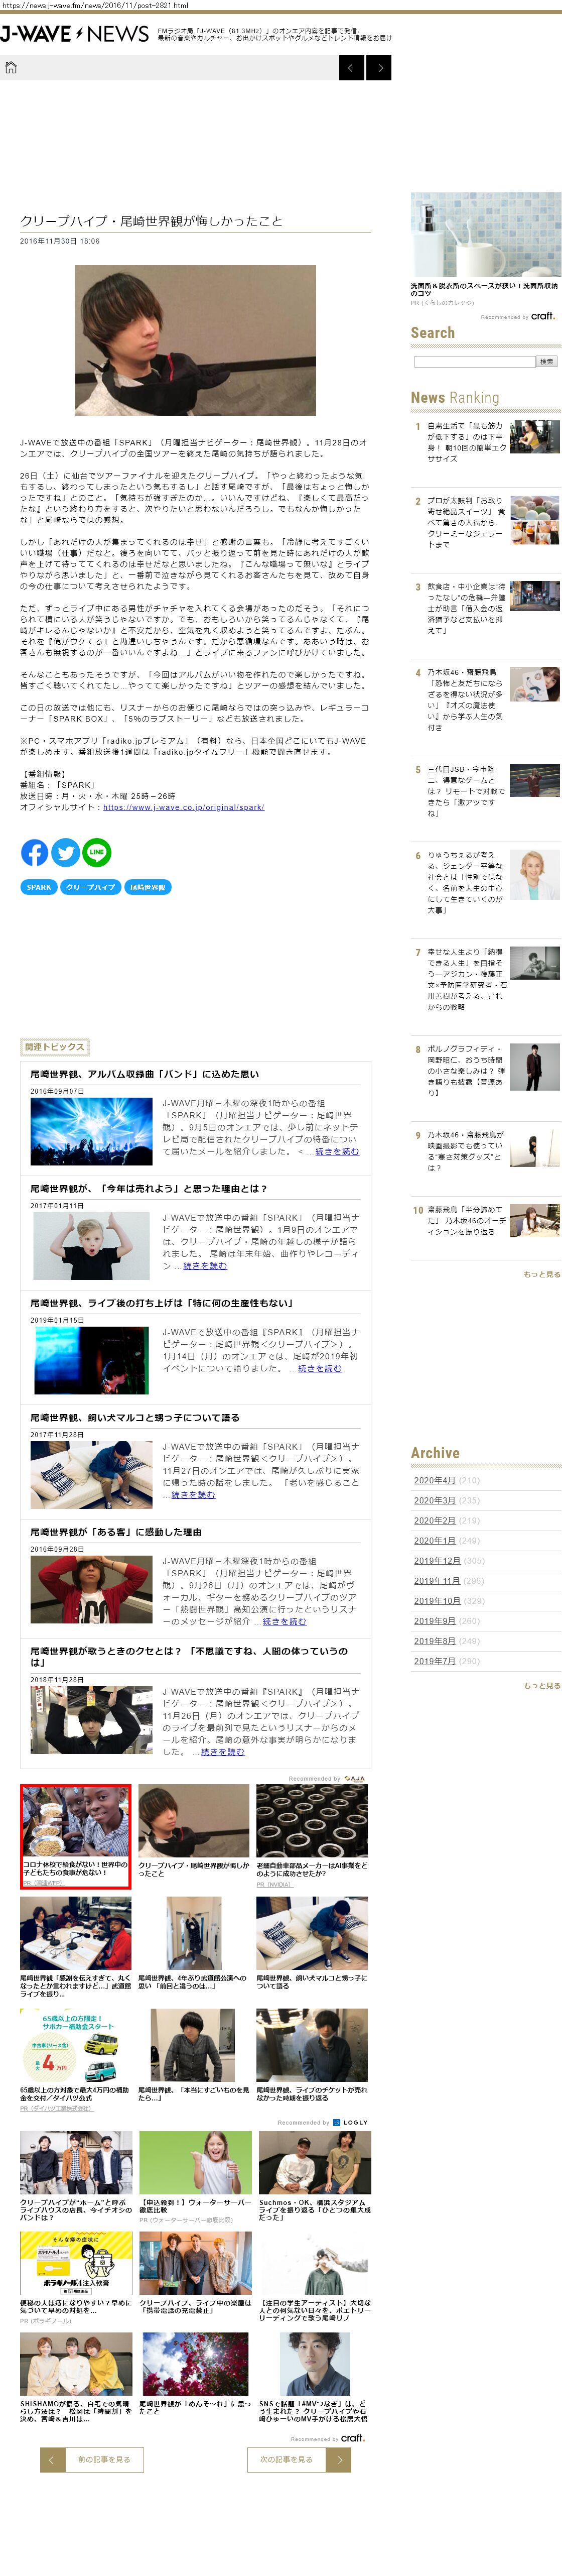Click 続きを読む for the 2018年11月28日 article
562x2576 pixels.
[223, 1751]
